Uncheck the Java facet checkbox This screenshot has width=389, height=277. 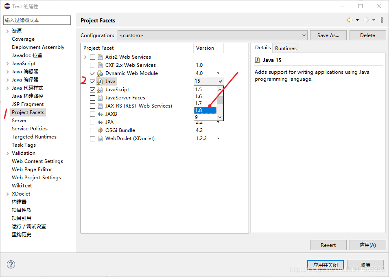pos(92,81)
